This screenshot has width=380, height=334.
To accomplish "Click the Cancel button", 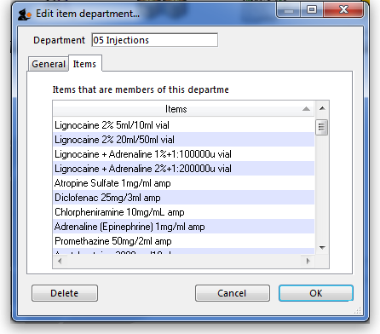I will [232, 293].
